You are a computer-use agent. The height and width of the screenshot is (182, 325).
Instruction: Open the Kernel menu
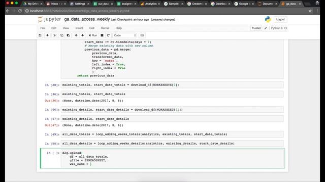pos(105,28)
